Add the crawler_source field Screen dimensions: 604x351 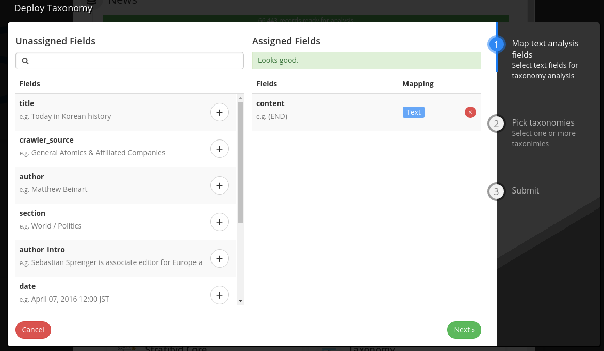(220, 149)
